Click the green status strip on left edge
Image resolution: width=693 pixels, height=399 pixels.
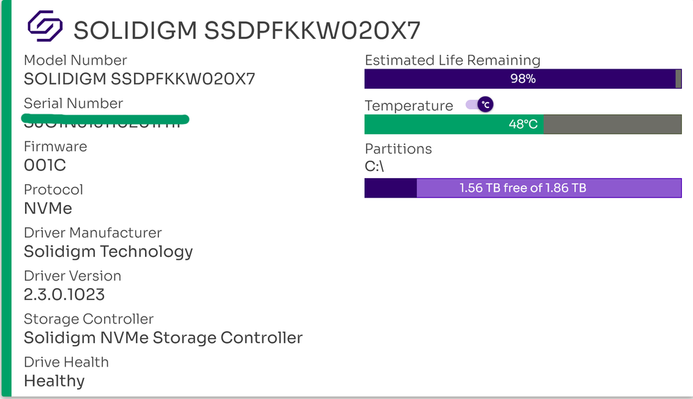pos(7,199)
